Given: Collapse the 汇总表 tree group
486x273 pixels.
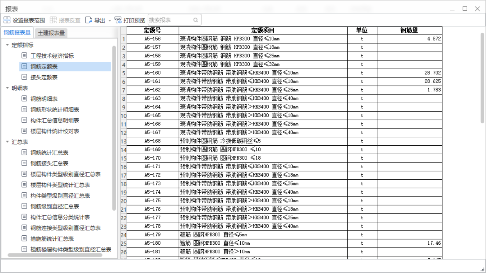Looking at the screenshot, I should click(x=7, y=142).
